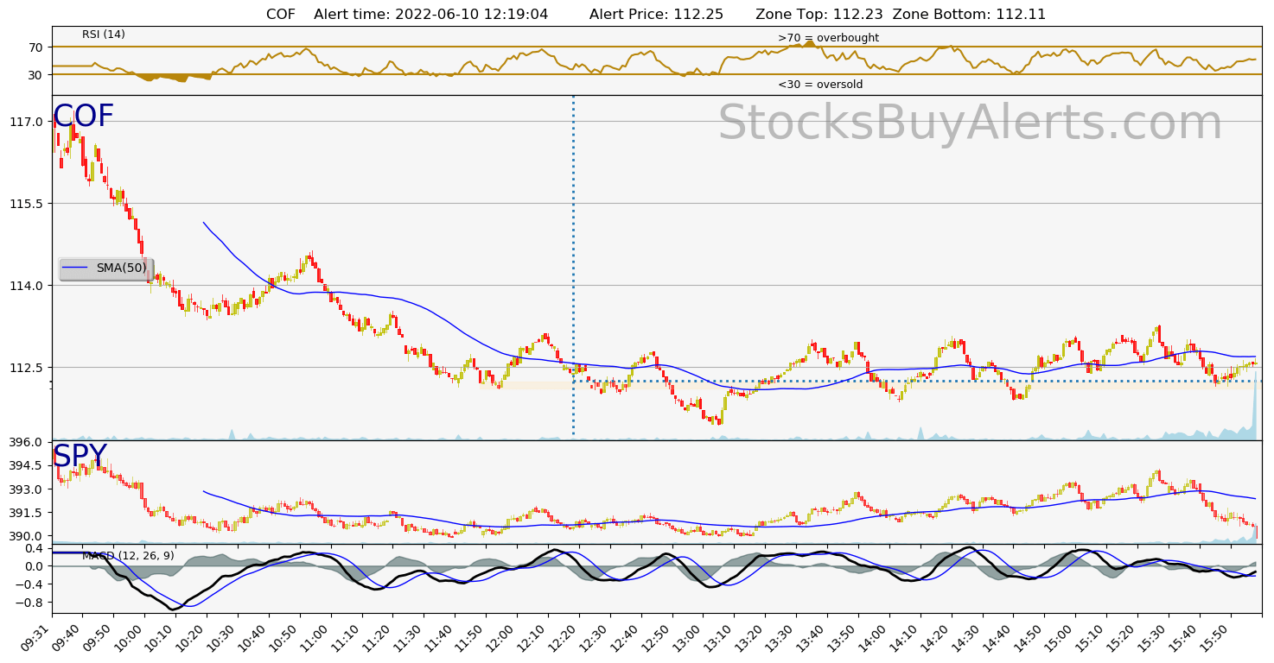Click the SPY ticker label on lower chart

(x=80, y=456)
